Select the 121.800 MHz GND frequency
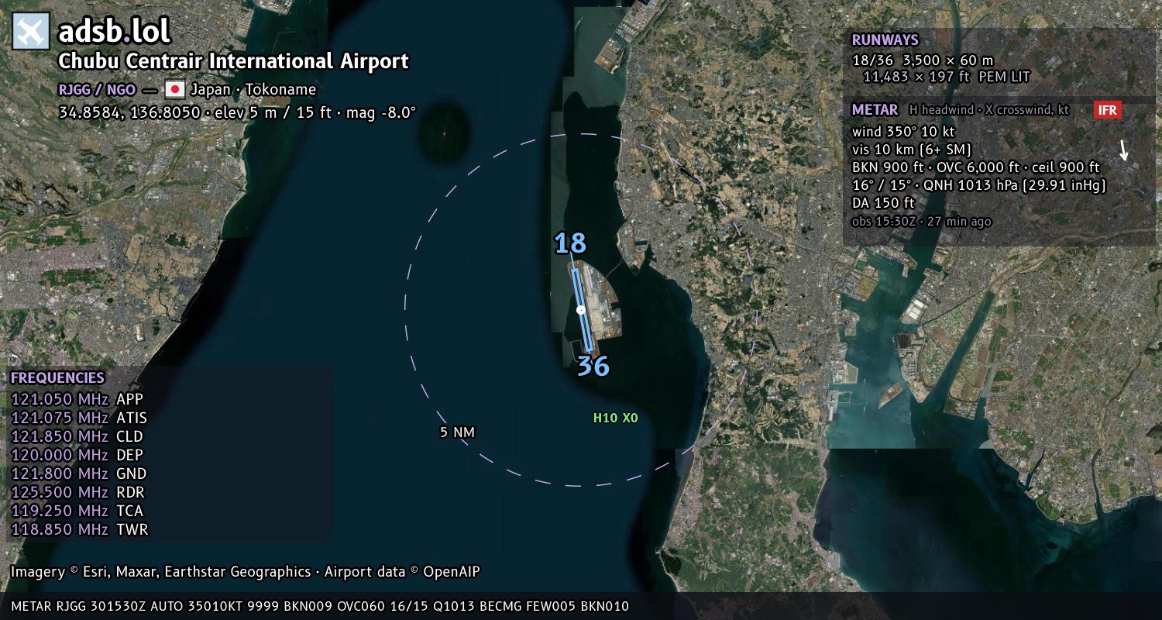Screen dimensions: 1162x620 (78, 474)
